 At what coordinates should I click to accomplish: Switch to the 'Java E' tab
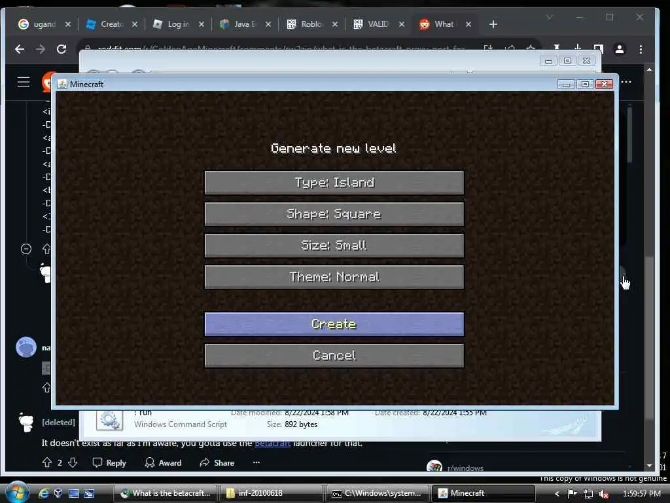[x=239, y=24]
